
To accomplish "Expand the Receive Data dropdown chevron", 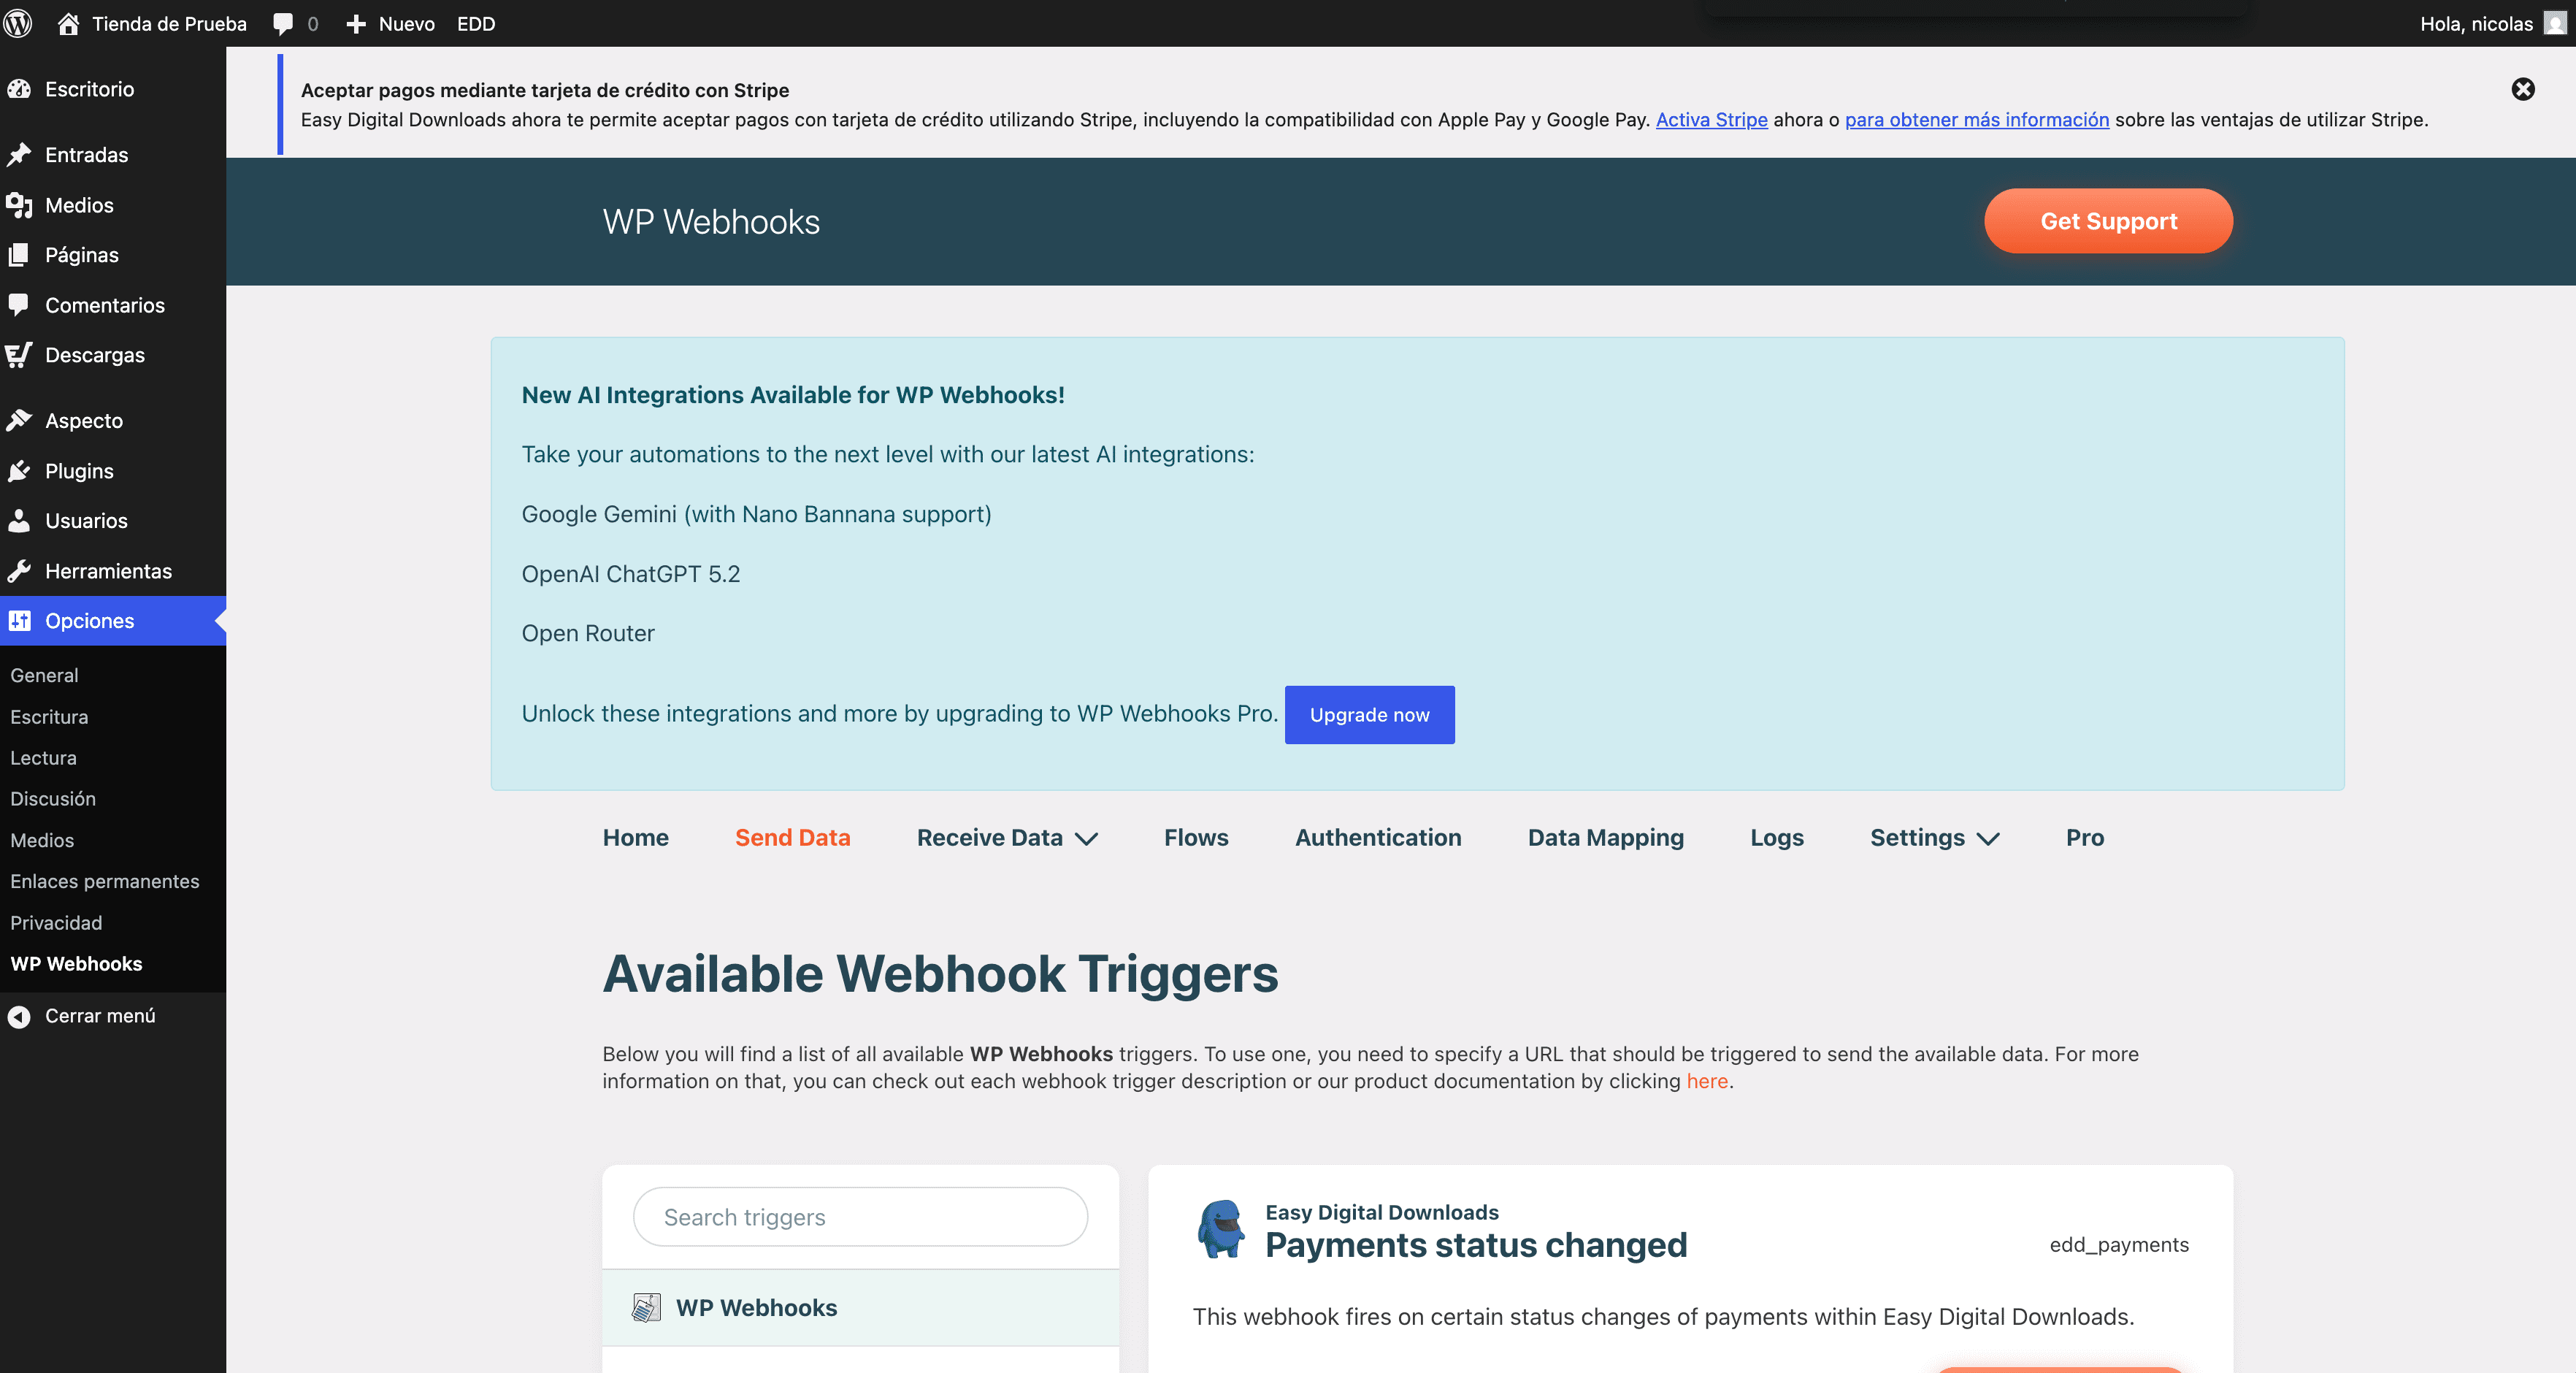I will (1088, 840).
